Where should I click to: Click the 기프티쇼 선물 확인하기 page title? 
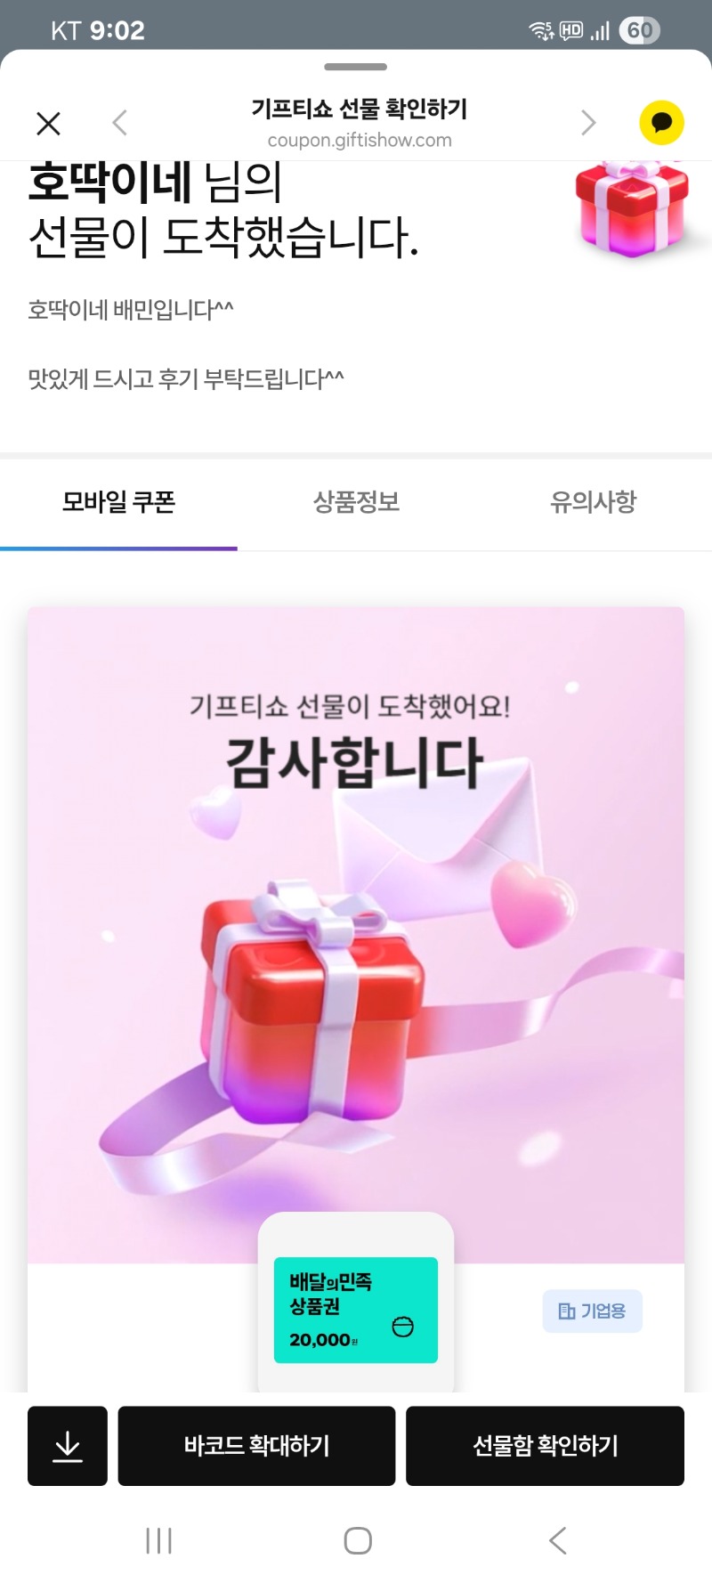[360, 109]
